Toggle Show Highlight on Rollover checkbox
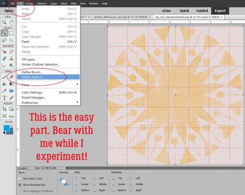245x195 pixels. pos(20,191)
